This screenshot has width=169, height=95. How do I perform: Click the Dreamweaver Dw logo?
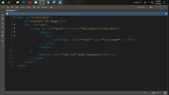coord(3,7)
